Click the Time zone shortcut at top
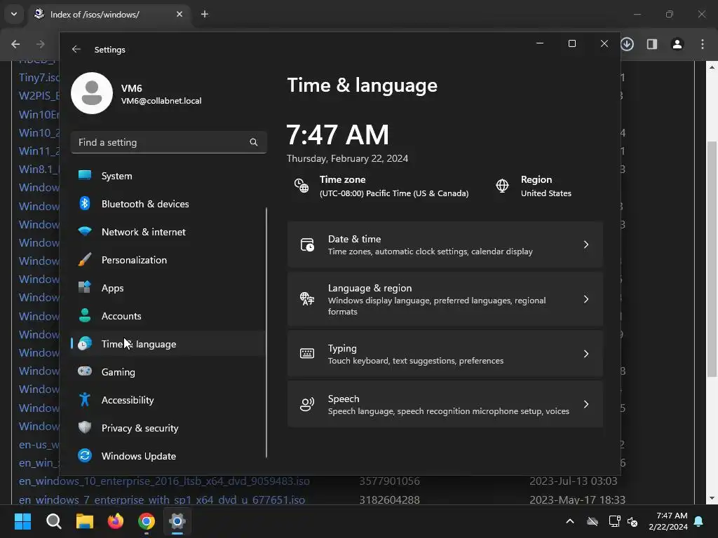The height and width of the screenshot is (538, 718). coord(381,186)
